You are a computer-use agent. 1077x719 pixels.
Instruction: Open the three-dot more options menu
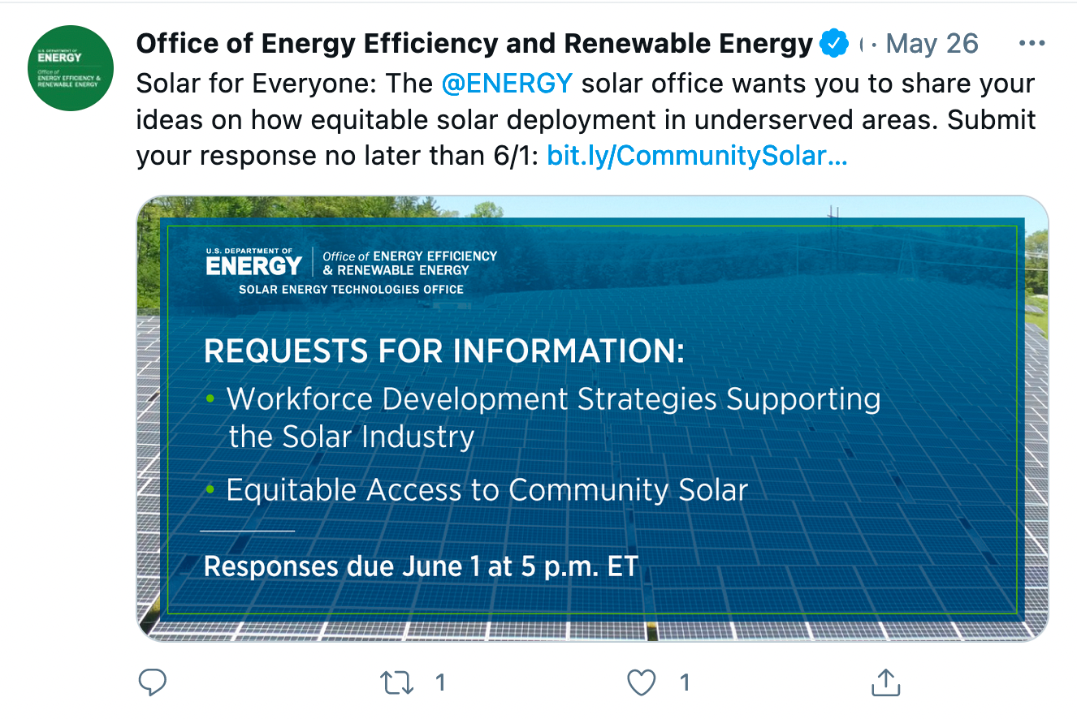coord(1032,43)
